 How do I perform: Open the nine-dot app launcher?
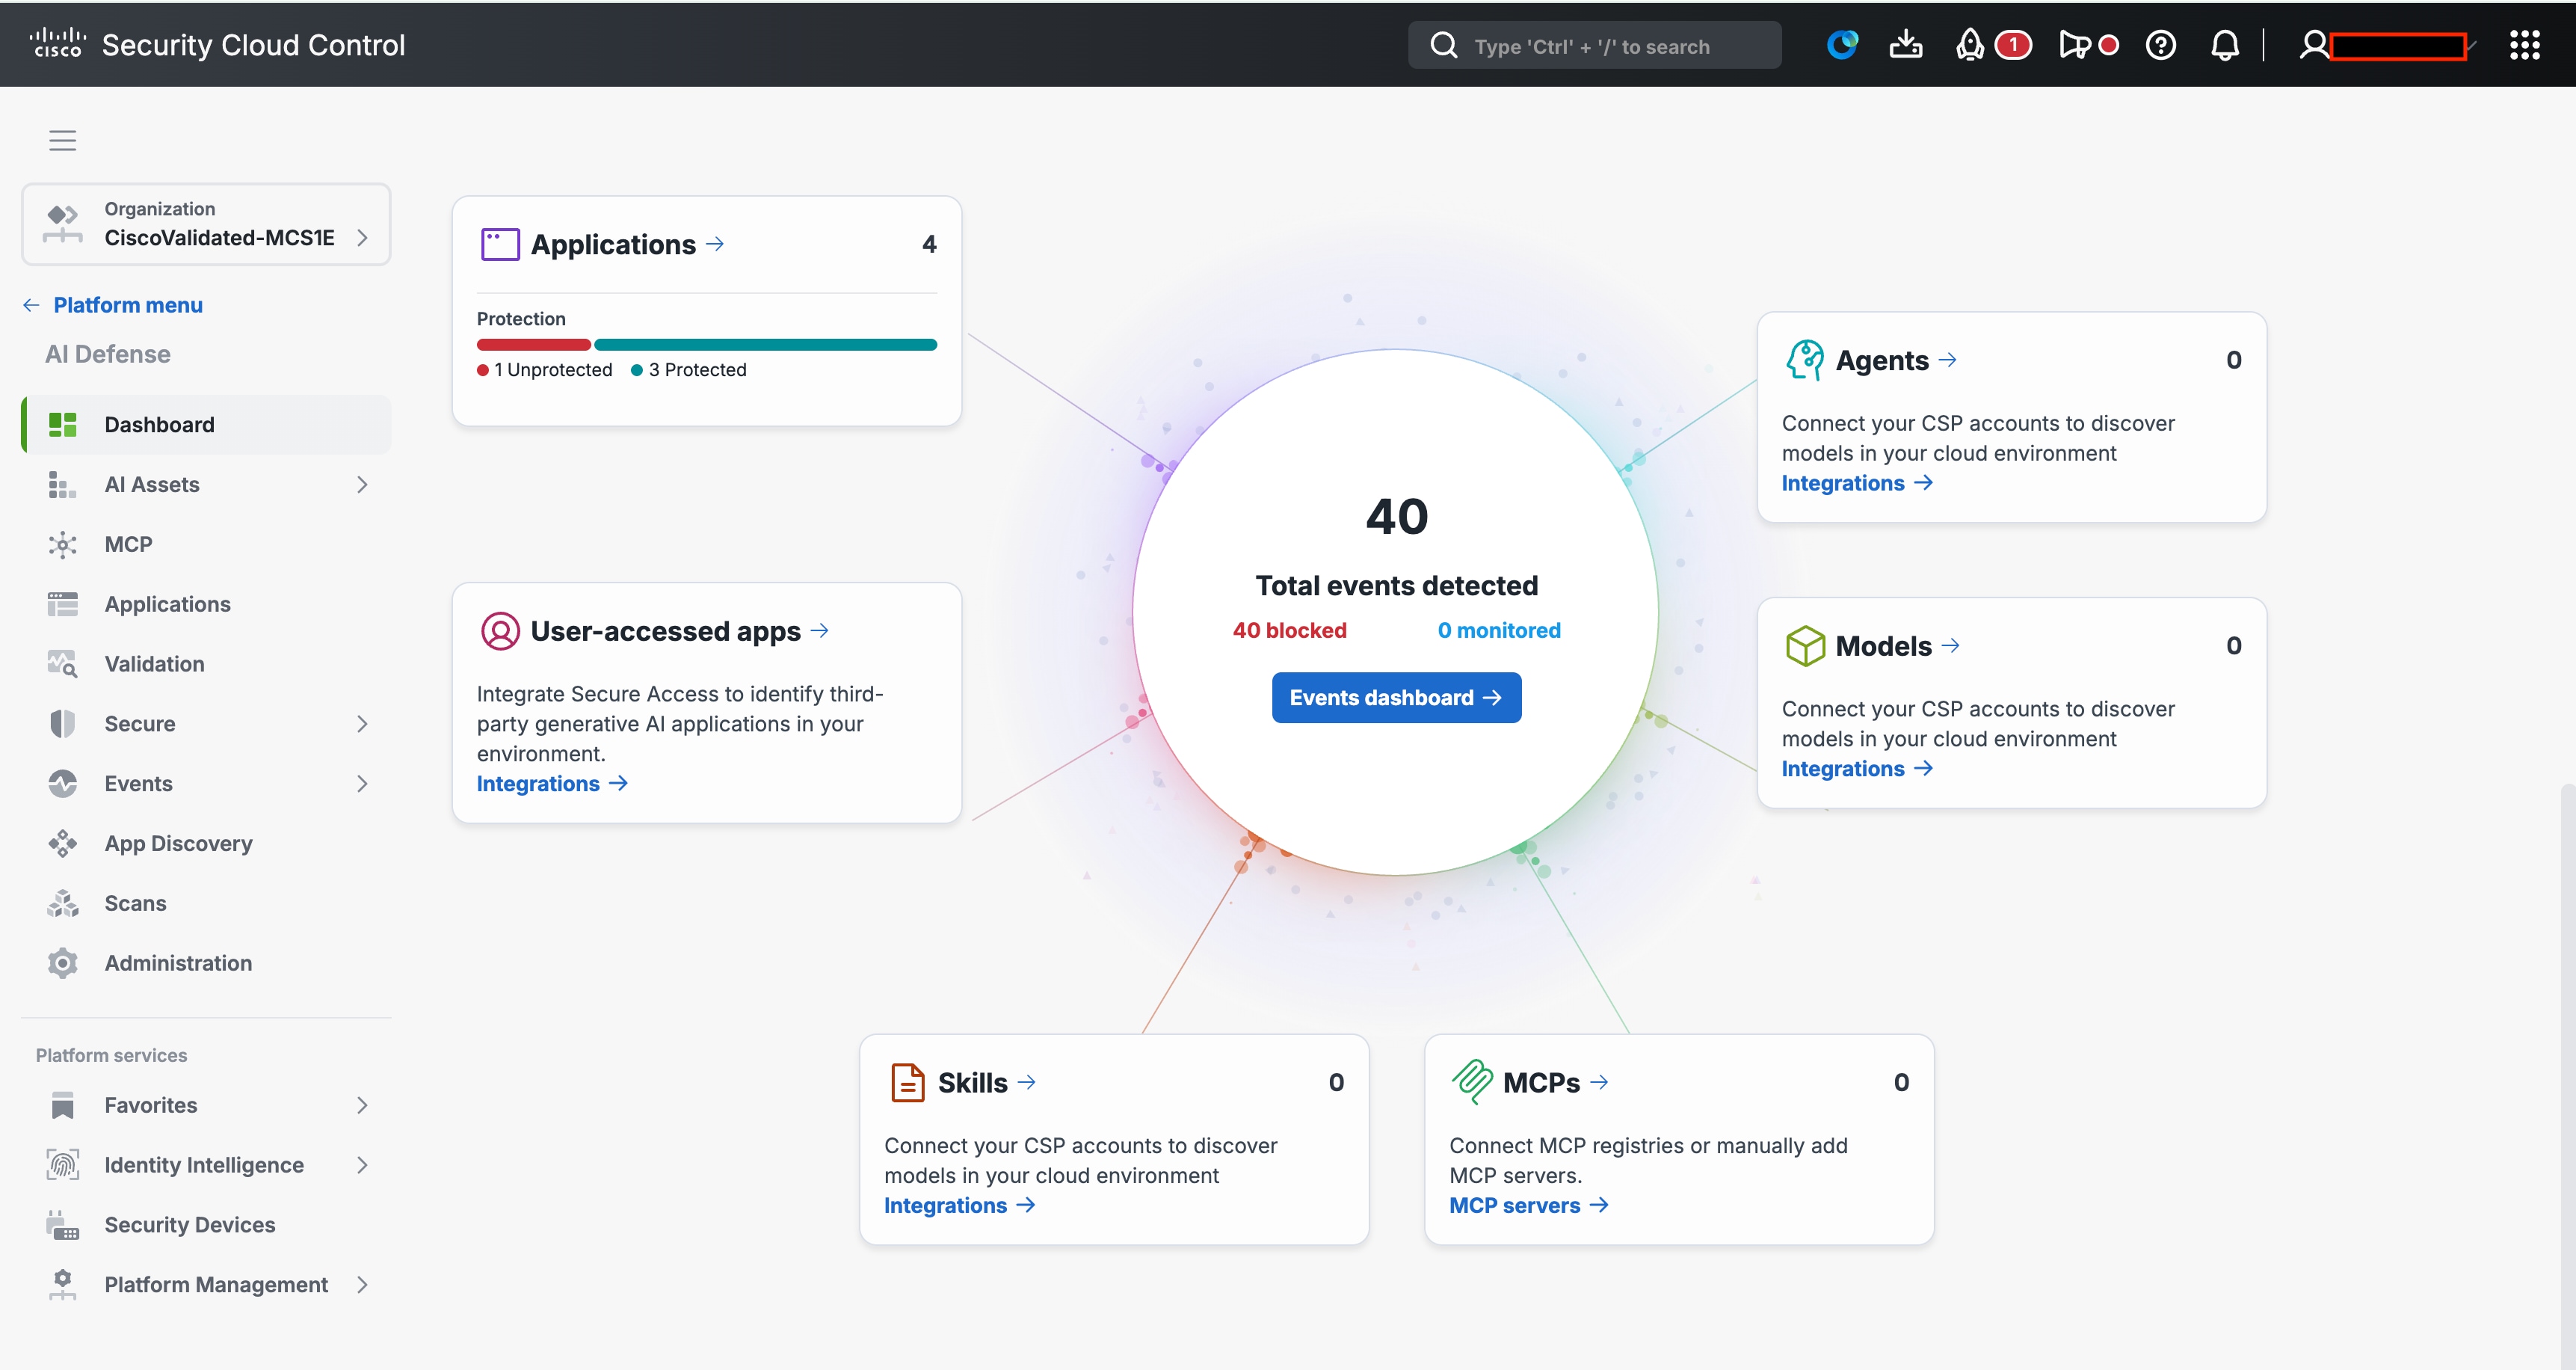pyautogui.click(x=2525, y=45)
